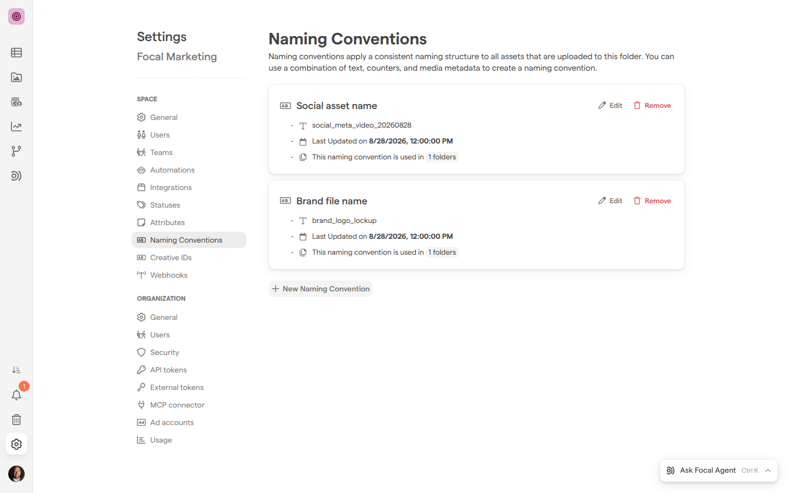Open Organization General settings
The width and height of the screenshot is (789, 493).
(x=189, y=317)
